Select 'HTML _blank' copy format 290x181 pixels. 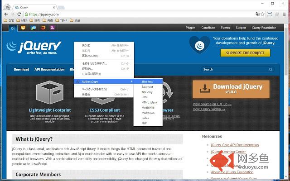[148, 102]
